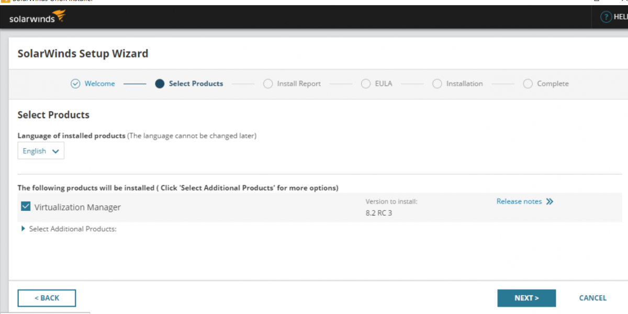Click the EULA step circle
The image size is (628, 314).
tap(366, 84)
